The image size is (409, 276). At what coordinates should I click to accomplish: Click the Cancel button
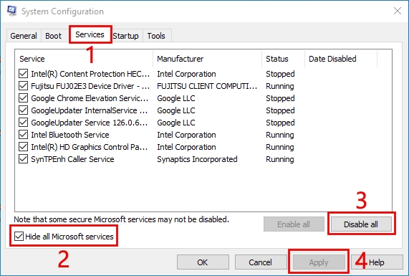261,262
